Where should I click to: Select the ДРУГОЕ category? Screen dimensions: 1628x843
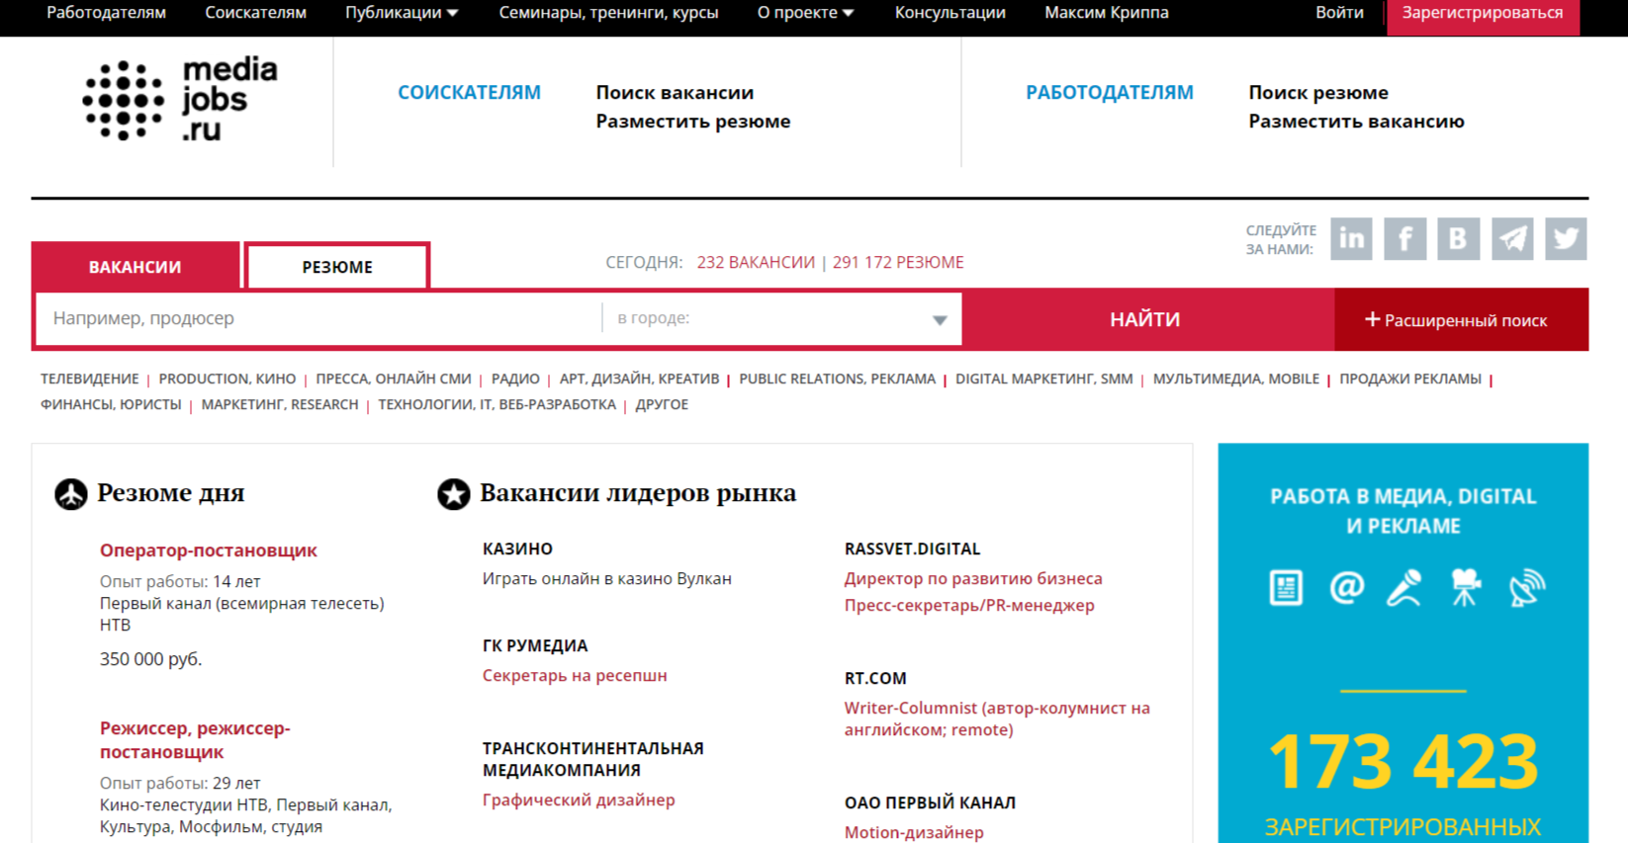click(x=662, y=404)
